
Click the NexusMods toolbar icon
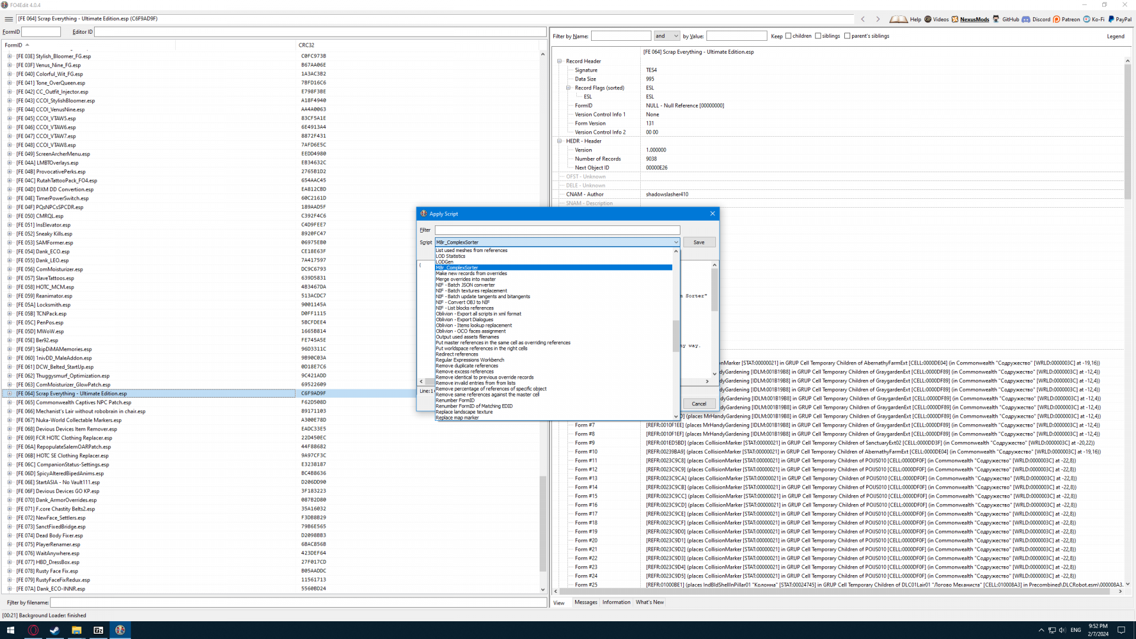[x=955, y=19]
